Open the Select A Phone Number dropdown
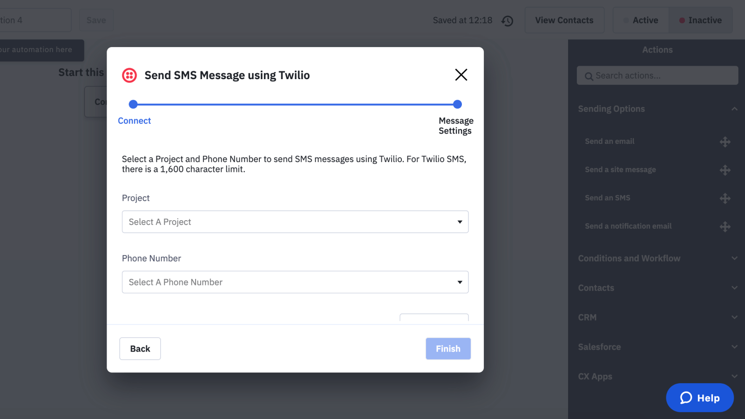745x419 pixels. coord(295,282)
